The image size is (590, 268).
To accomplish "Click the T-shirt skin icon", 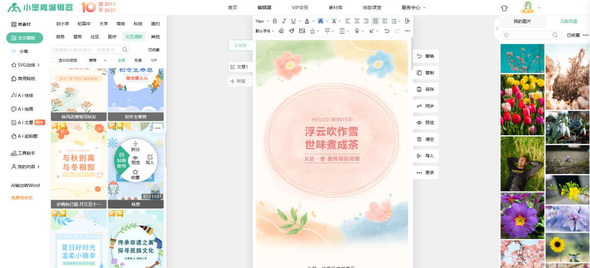I will [x=504, y=8].
